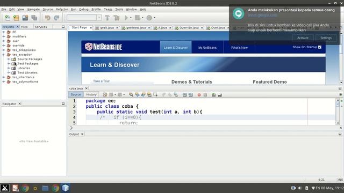The image size is (344, 193).
Task: Open the project configuration combo box
Action: [84, 18]
